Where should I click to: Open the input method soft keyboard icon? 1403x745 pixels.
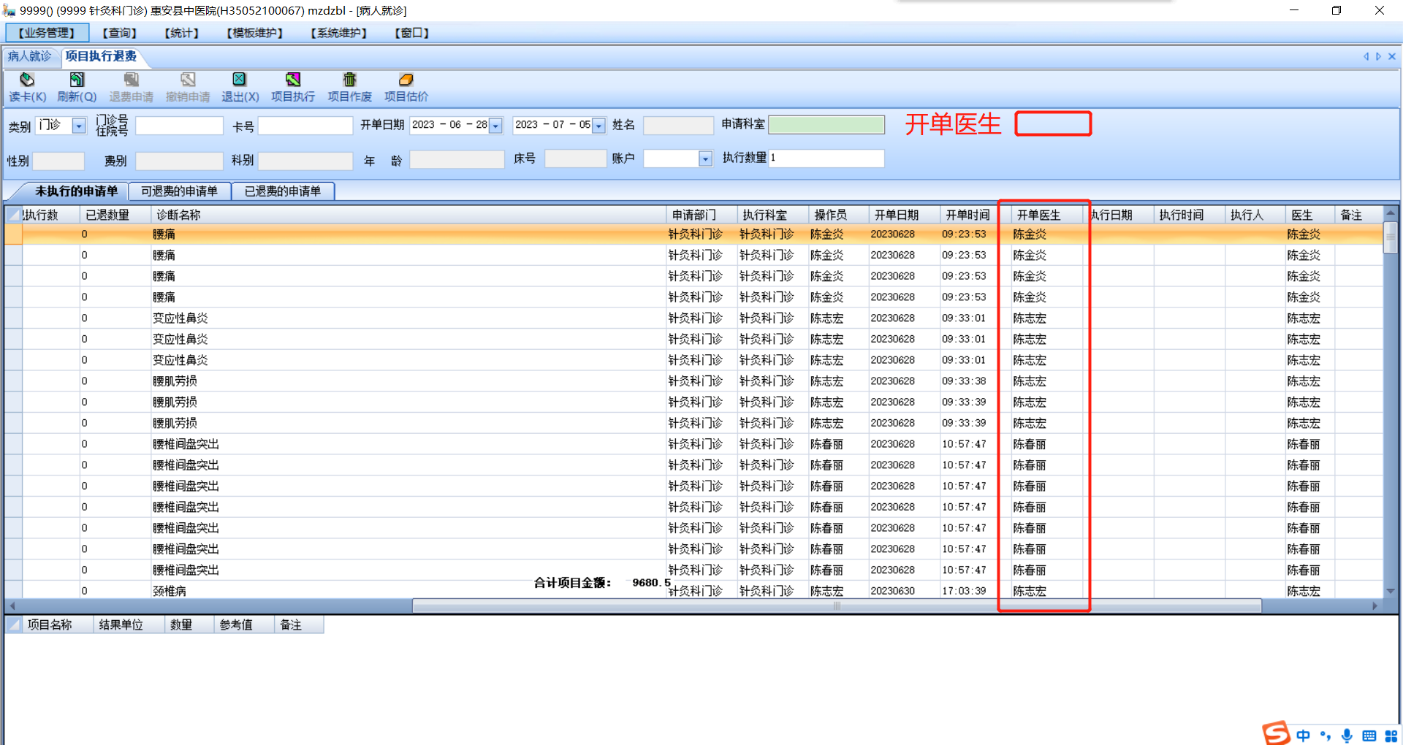pyautogui.click(x=1369, y=736)
